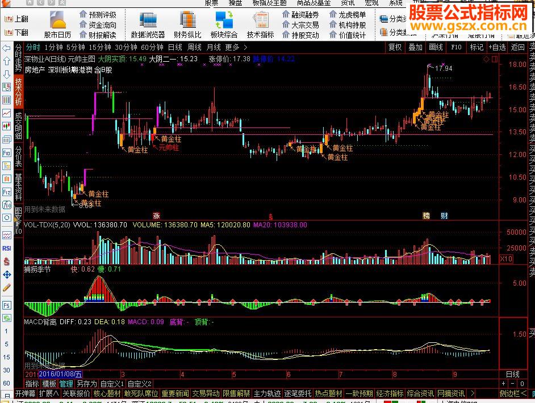Open 核心题材 bottom tab

click(107, 393)
